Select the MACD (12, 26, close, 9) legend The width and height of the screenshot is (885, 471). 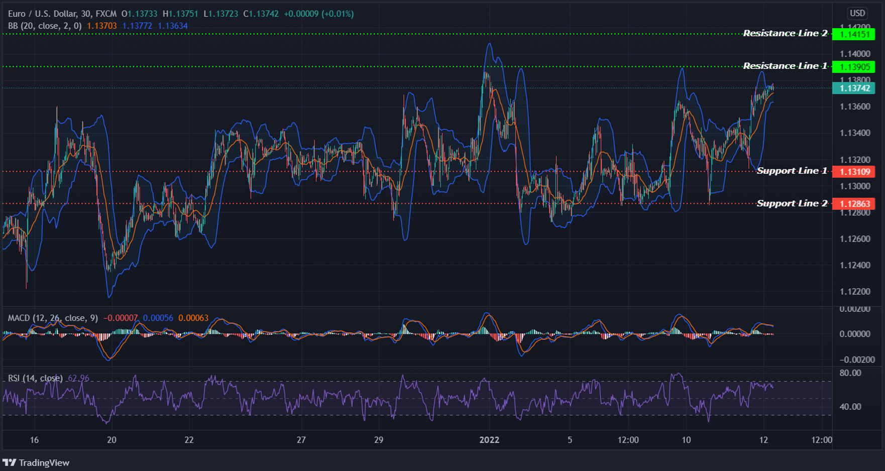point(53,318)
